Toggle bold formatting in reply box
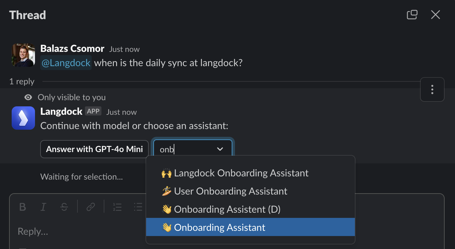The image size is (455, 249). [22, 207]
